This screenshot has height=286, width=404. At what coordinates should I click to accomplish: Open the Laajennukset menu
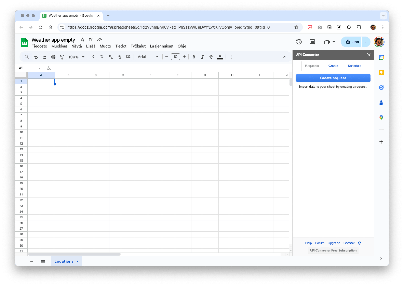pyautogui.click(x=161, y=46)
